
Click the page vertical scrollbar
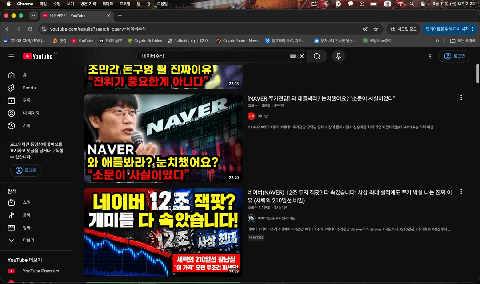point(477,73)
